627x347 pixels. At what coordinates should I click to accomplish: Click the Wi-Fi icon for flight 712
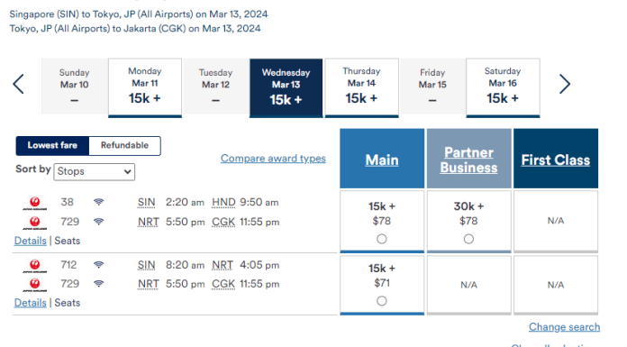click(99, 265)
